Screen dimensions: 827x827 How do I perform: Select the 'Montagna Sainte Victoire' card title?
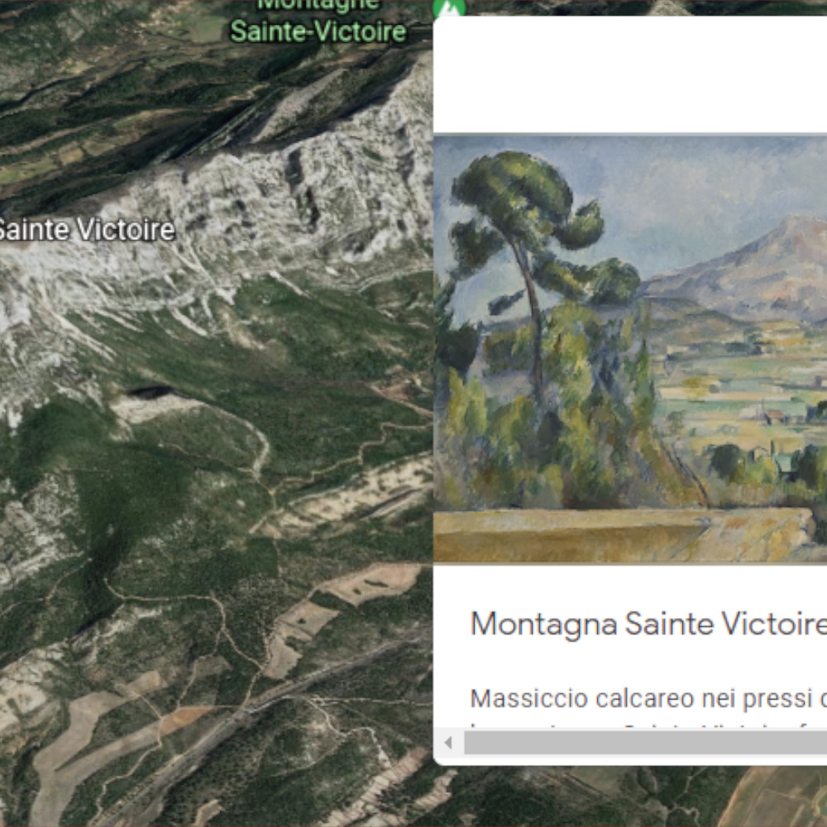648,624
